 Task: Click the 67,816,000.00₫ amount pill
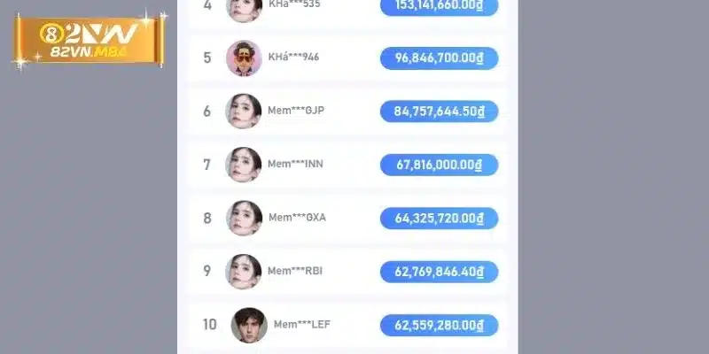(x=439, y=165)
